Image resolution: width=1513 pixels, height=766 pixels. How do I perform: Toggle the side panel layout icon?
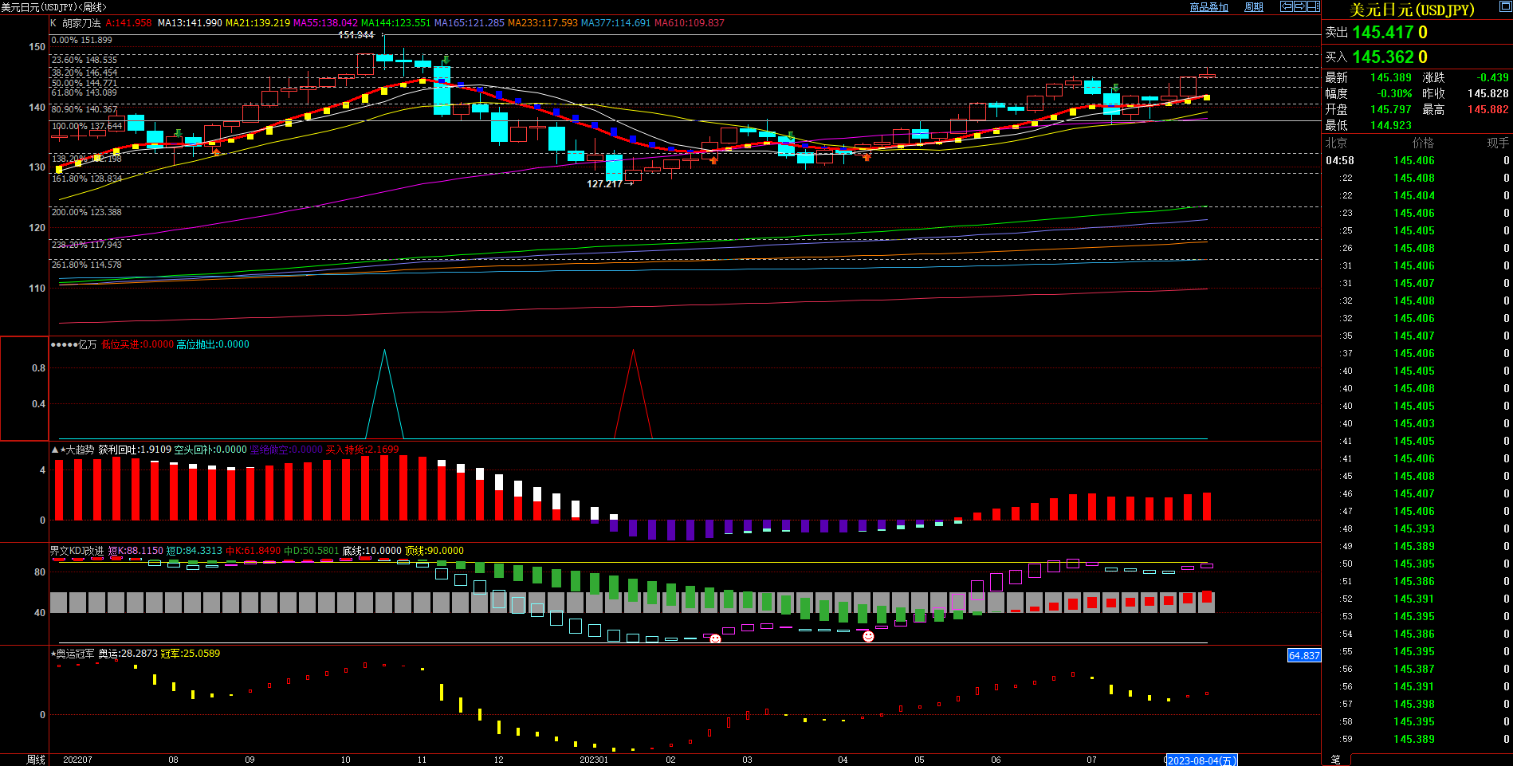click(x=1314, y=6)
